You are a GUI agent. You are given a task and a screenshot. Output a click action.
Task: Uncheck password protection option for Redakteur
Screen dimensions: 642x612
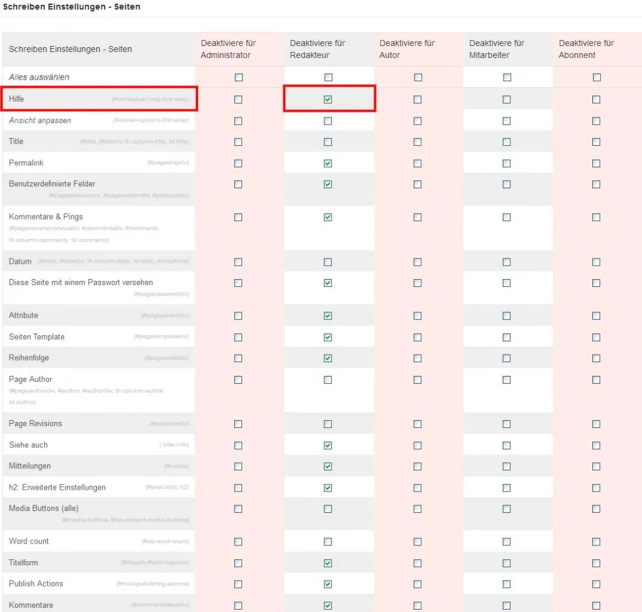click(x=327, y=283)
